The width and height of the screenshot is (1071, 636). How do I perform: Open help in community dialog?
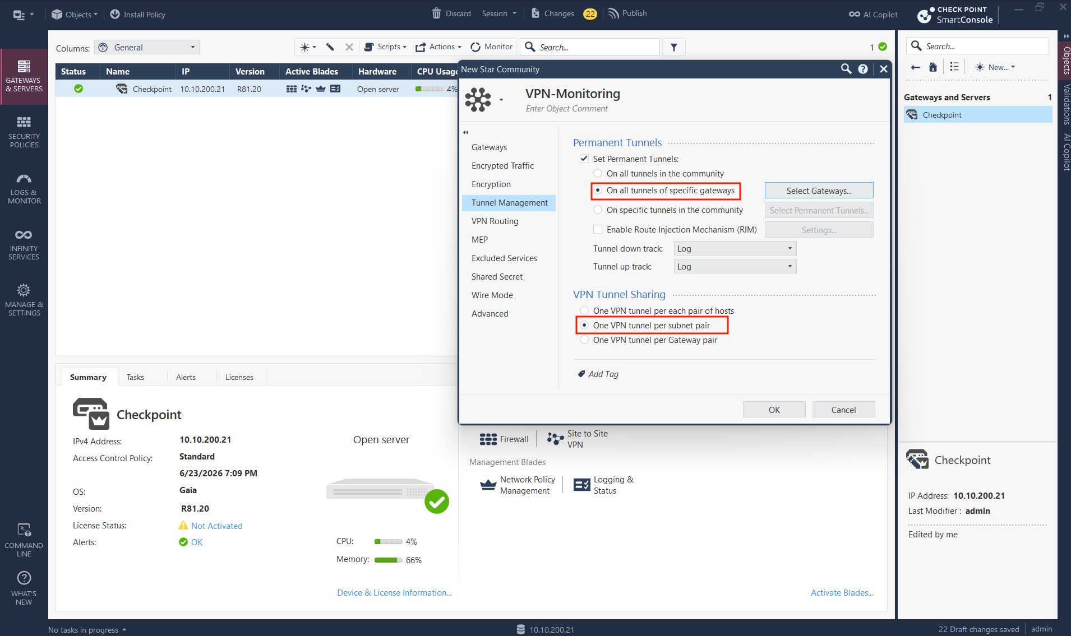(x=863, y=69)
